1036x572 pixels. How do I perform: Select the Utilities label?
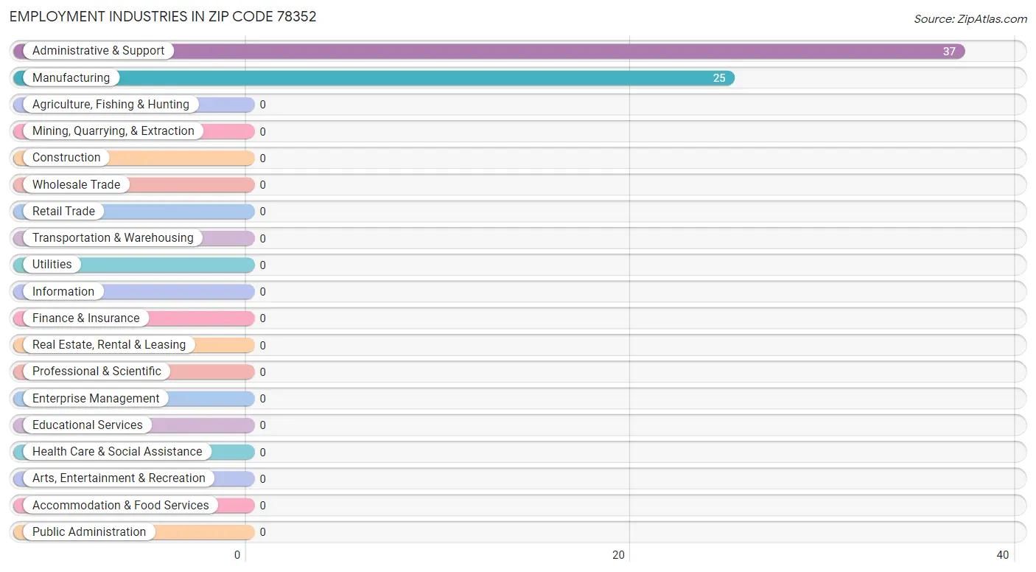52,265
